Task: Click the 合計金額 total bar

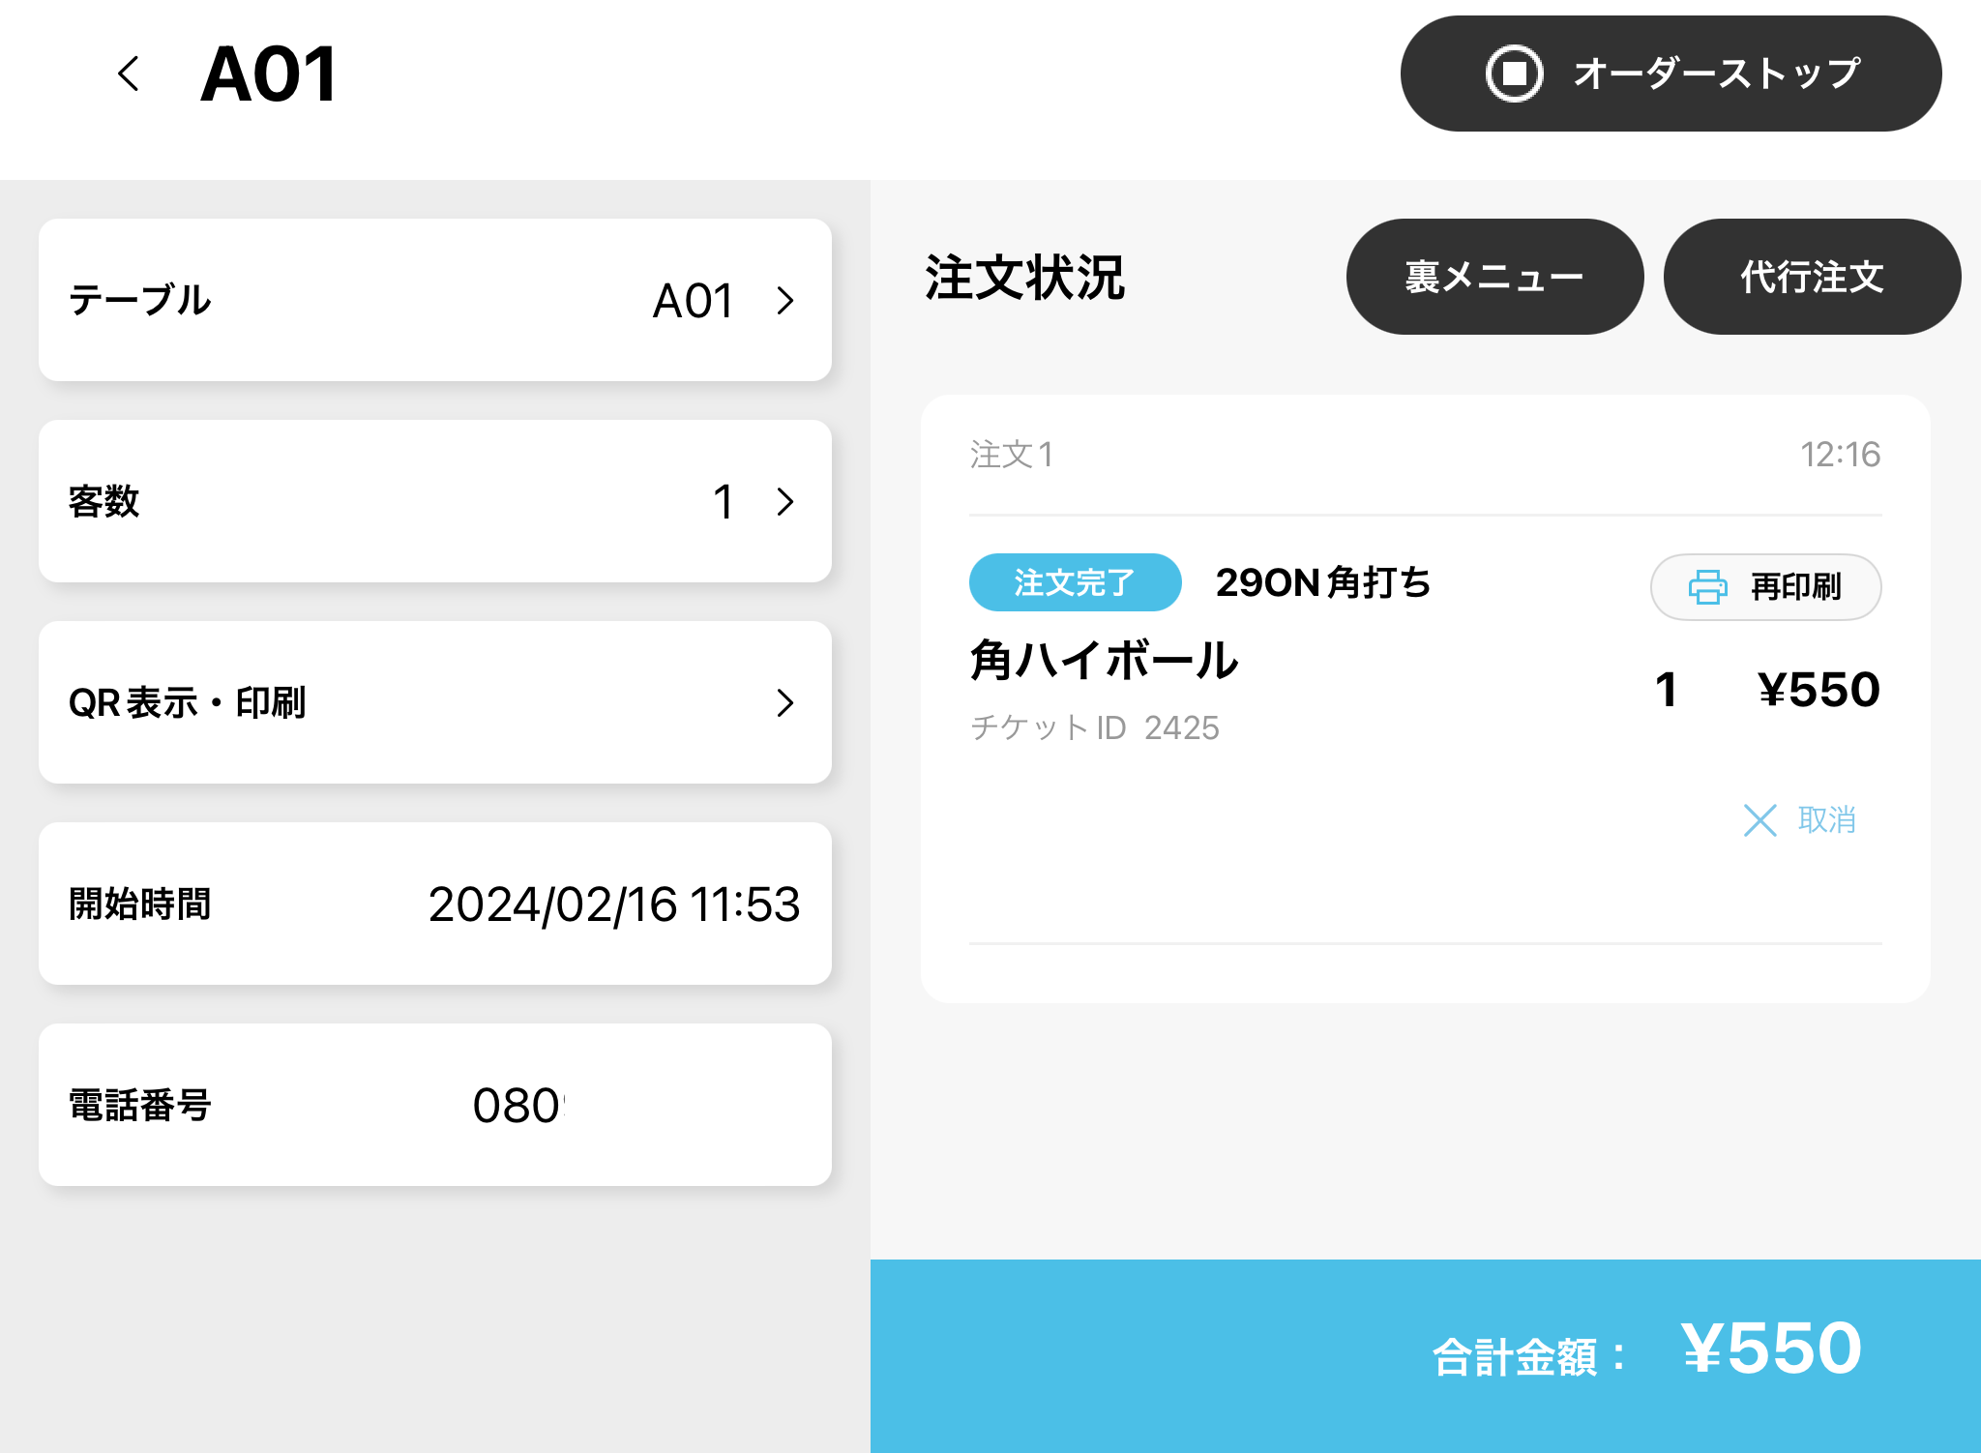Action: [1425, 1354]
